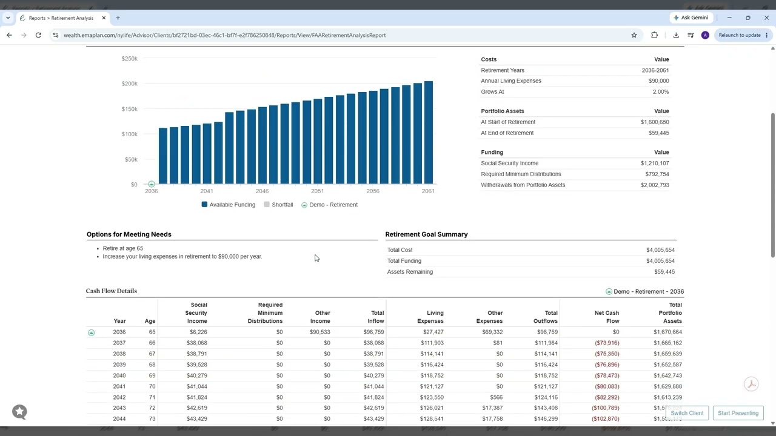Click the page vertical scrollbar thumb
The image size is (776, 436).
click(x=772, y=185)
